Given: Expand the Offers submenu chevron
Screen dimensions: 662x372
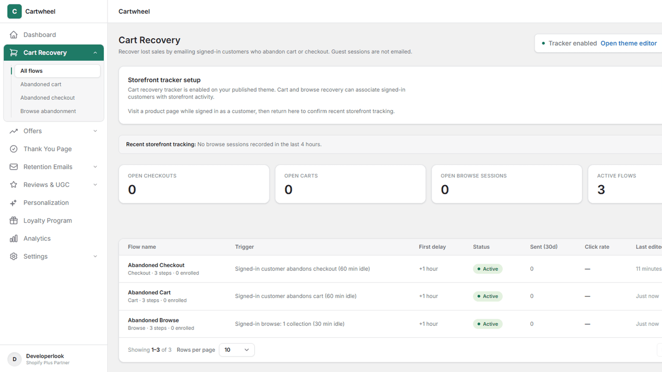Looking at the screenshot, I should (95, 131).
